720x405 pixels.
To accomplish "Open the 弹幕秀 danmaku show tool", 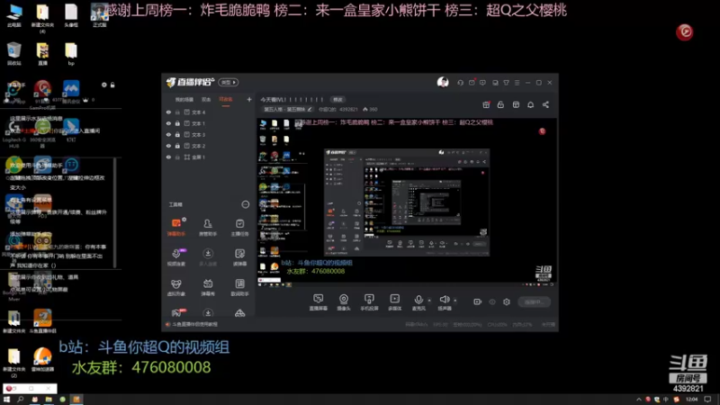I will (208, 287).
